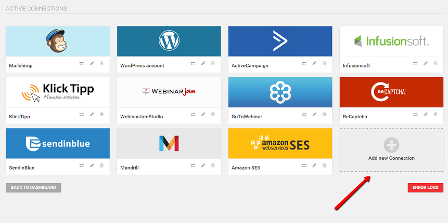Viewport: 448px width, 223px height.
Task: Edit the SendinBlue connection
Action: click(92, 165)
